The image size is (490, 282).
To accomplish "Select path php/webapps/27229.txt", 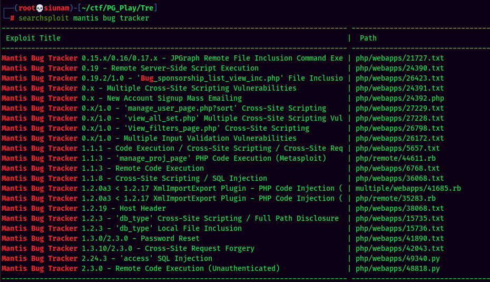I will tap(400, 108).
